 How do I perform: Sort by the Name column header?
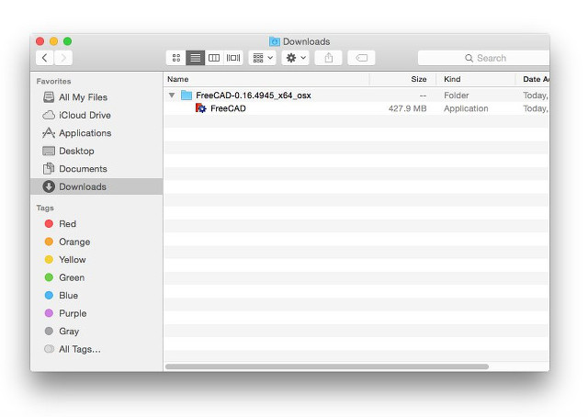(266, 79)
